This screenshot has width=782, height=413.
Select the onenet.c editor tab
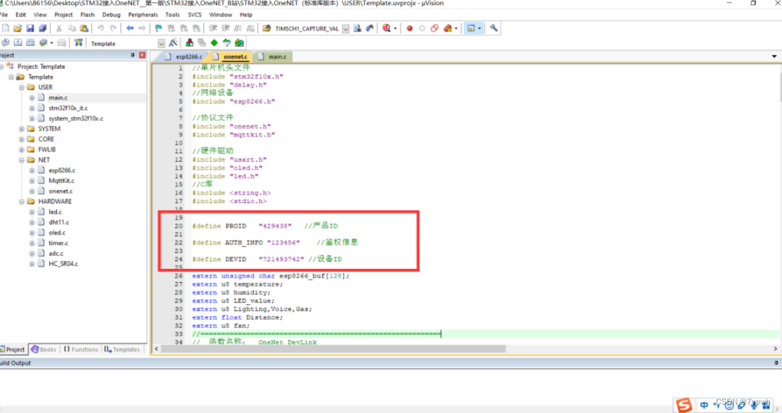[230, 57]
